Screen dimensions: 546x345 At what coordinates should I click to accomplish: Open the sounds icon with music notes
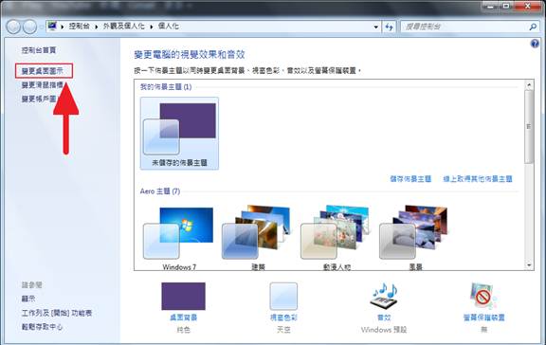(x=384, y=296)
